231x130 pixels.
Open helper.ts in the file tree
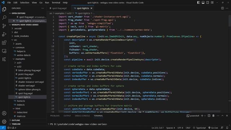coord(21,51)
